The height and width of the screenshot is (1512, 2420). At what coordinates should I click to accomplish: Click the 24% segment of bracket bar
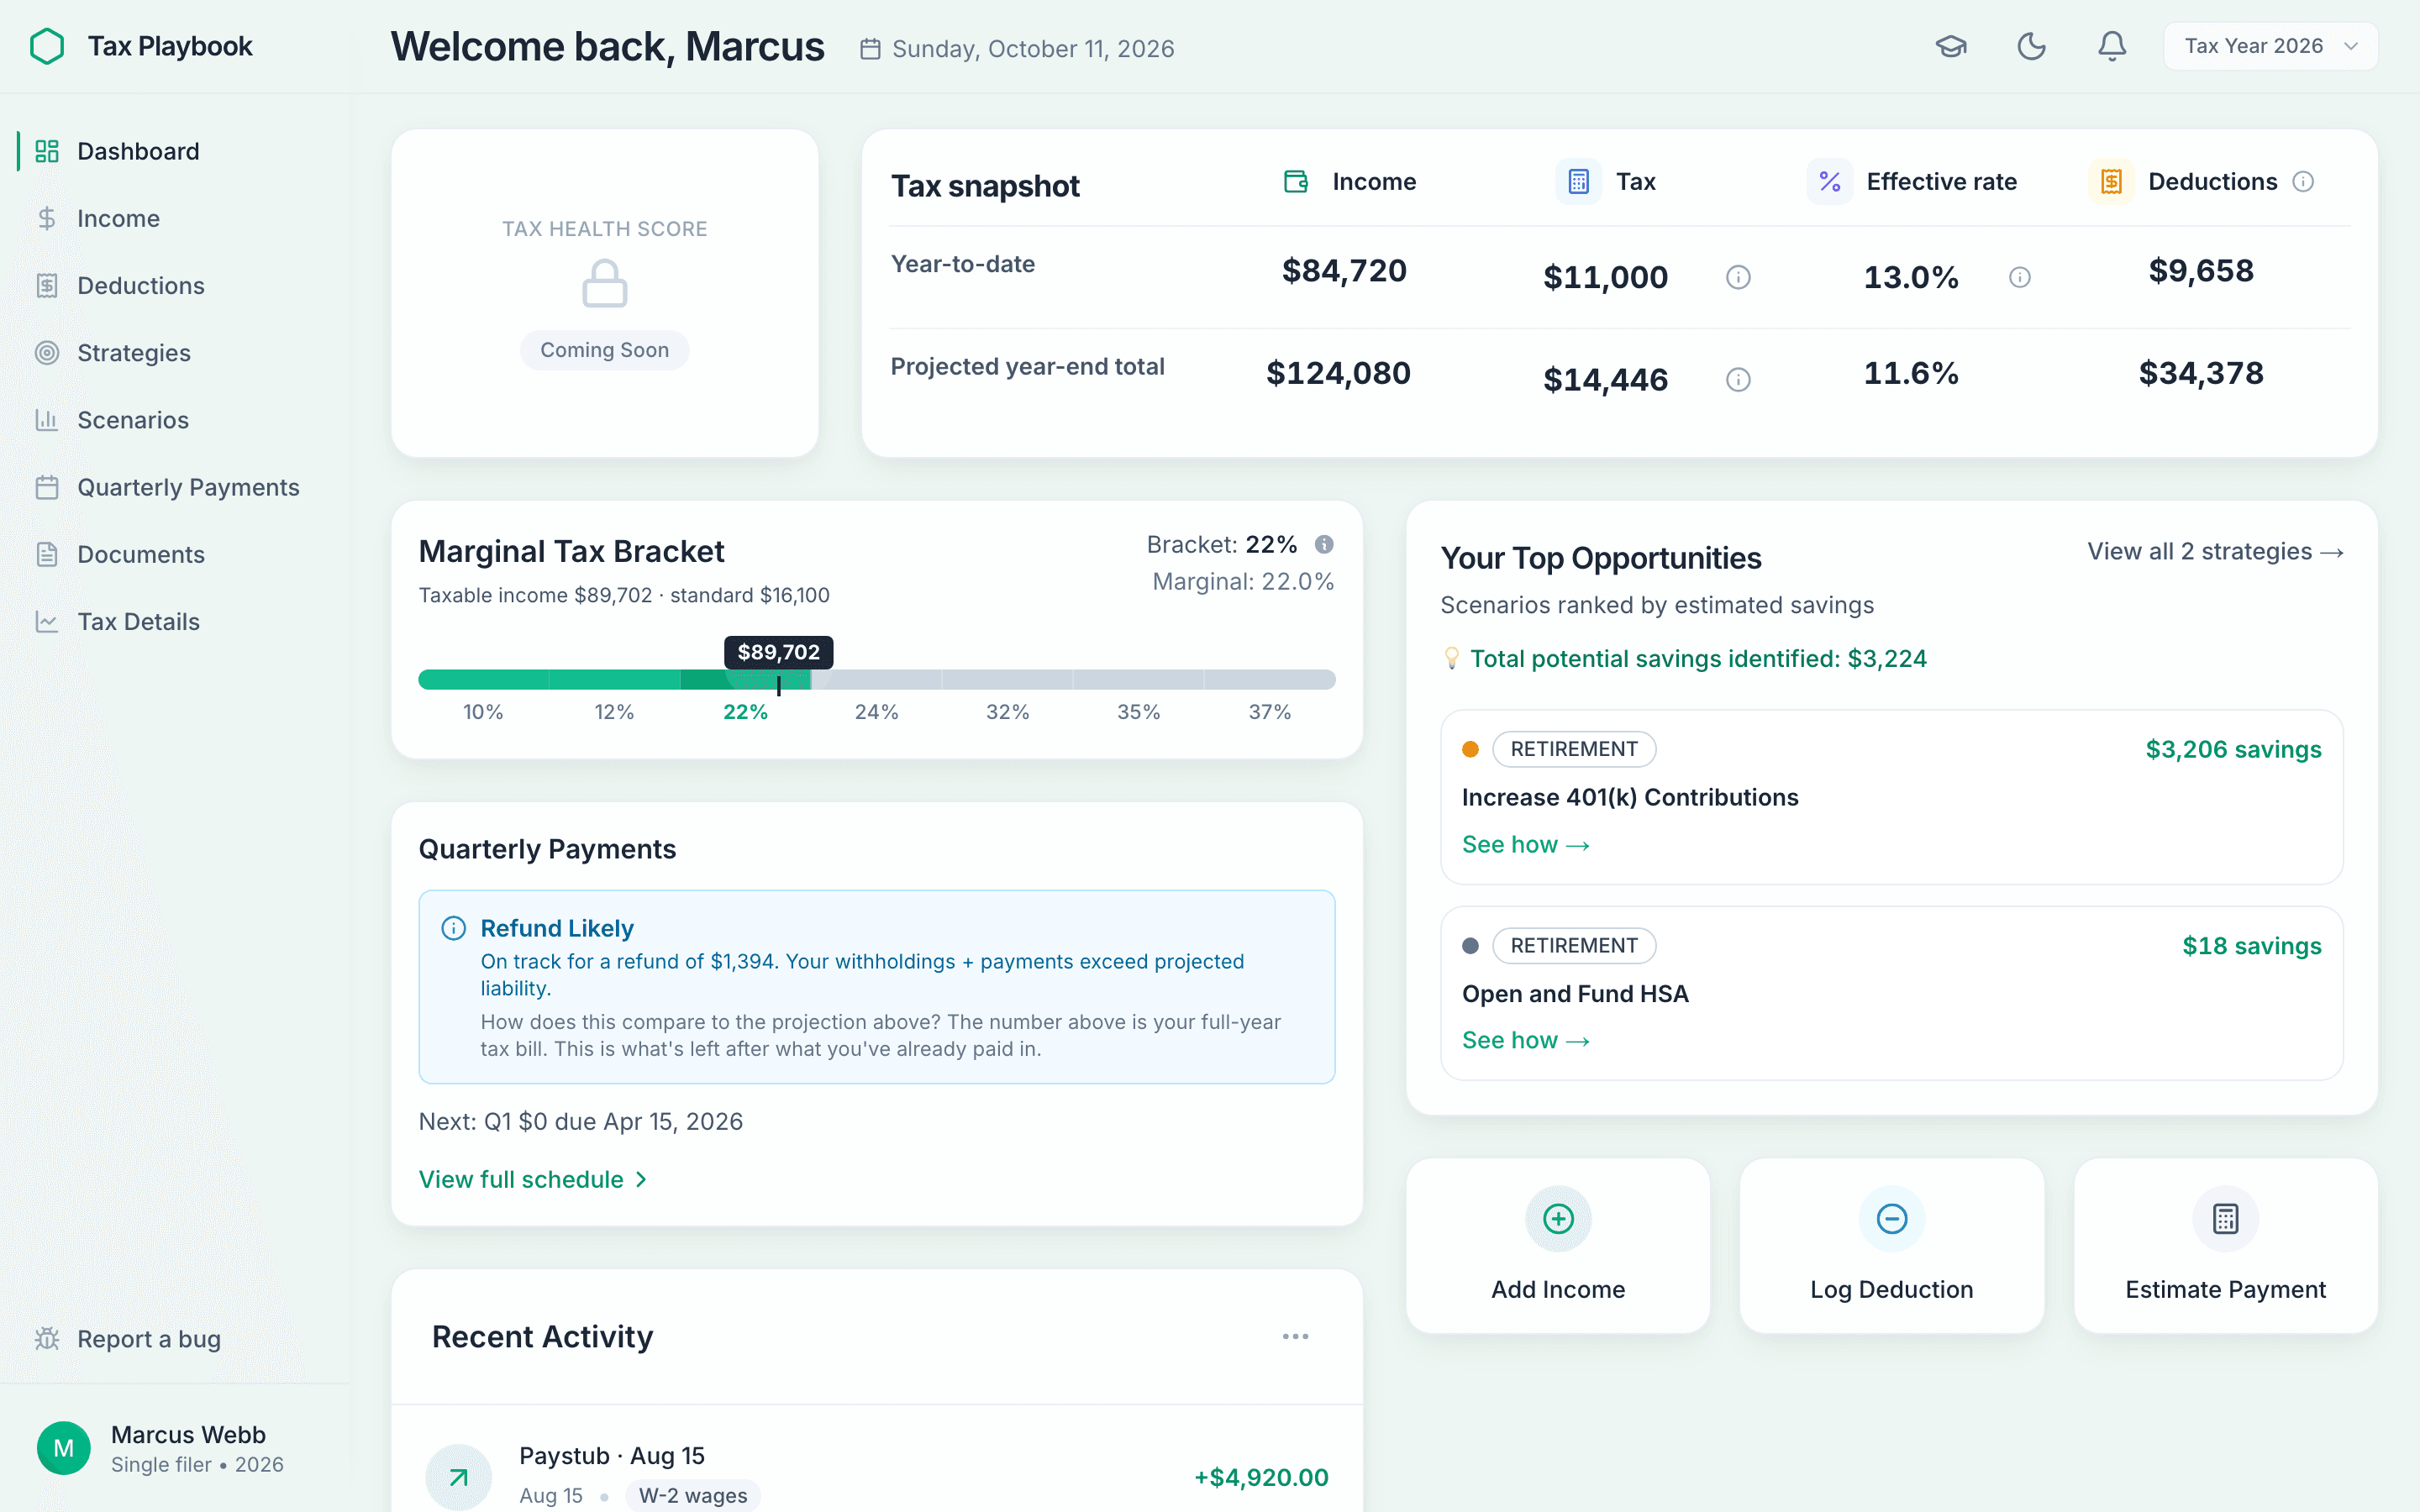(x=876, y=680)
